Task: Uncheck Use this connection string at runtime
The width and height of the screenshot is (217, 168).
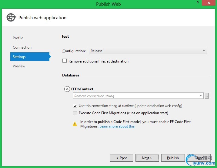Action: pos(75,106)
